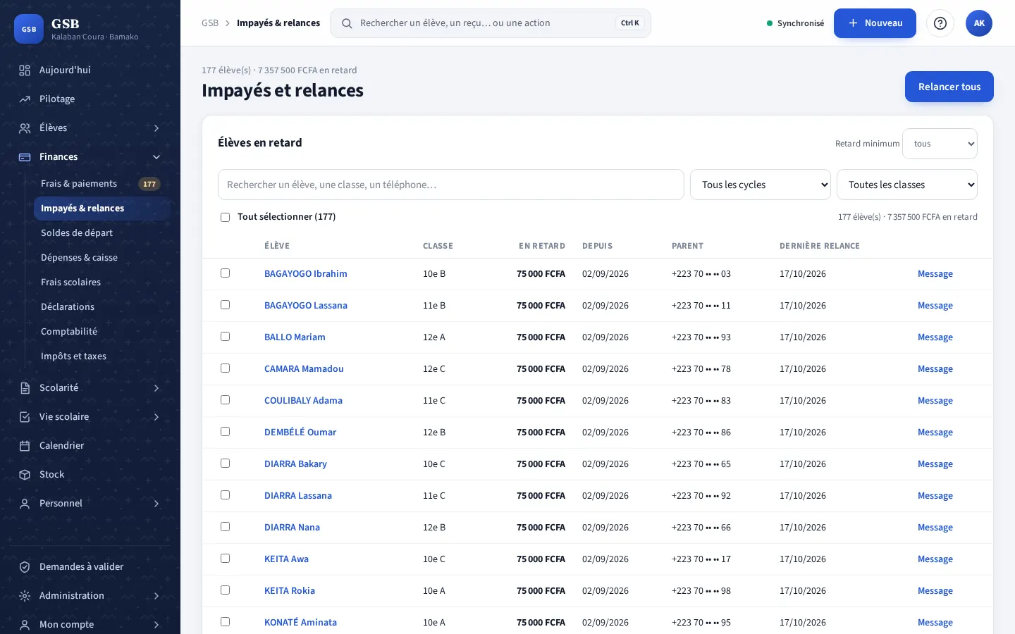Click the Administration gear icon
The image size is (1015, 634).
coord(25,596)
